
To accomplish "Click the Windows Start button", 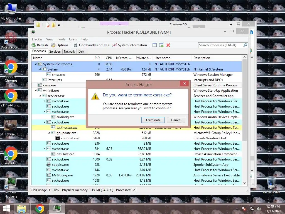I will [7, 208].
